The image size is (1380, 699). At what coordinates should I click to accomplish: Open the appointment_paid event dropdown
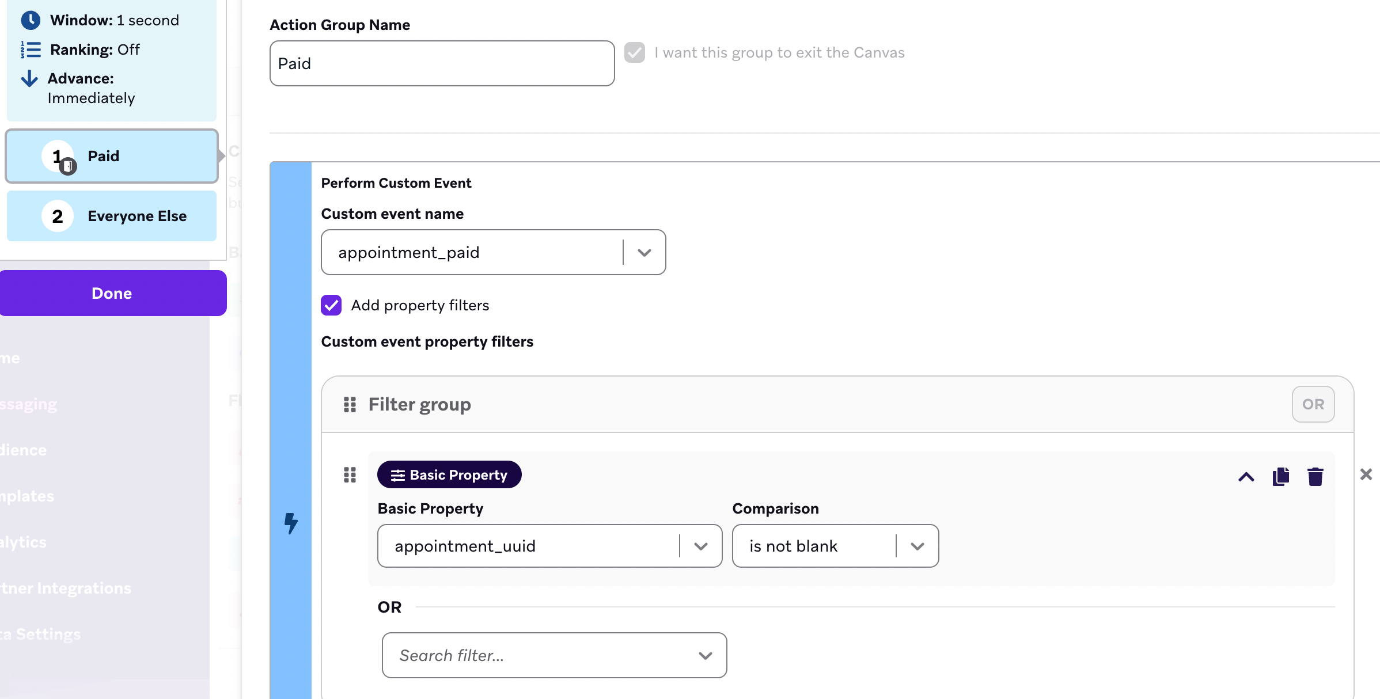point(644,253)
